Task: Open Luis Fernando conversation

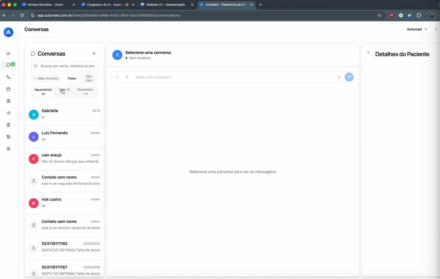Action: (64, 136)
